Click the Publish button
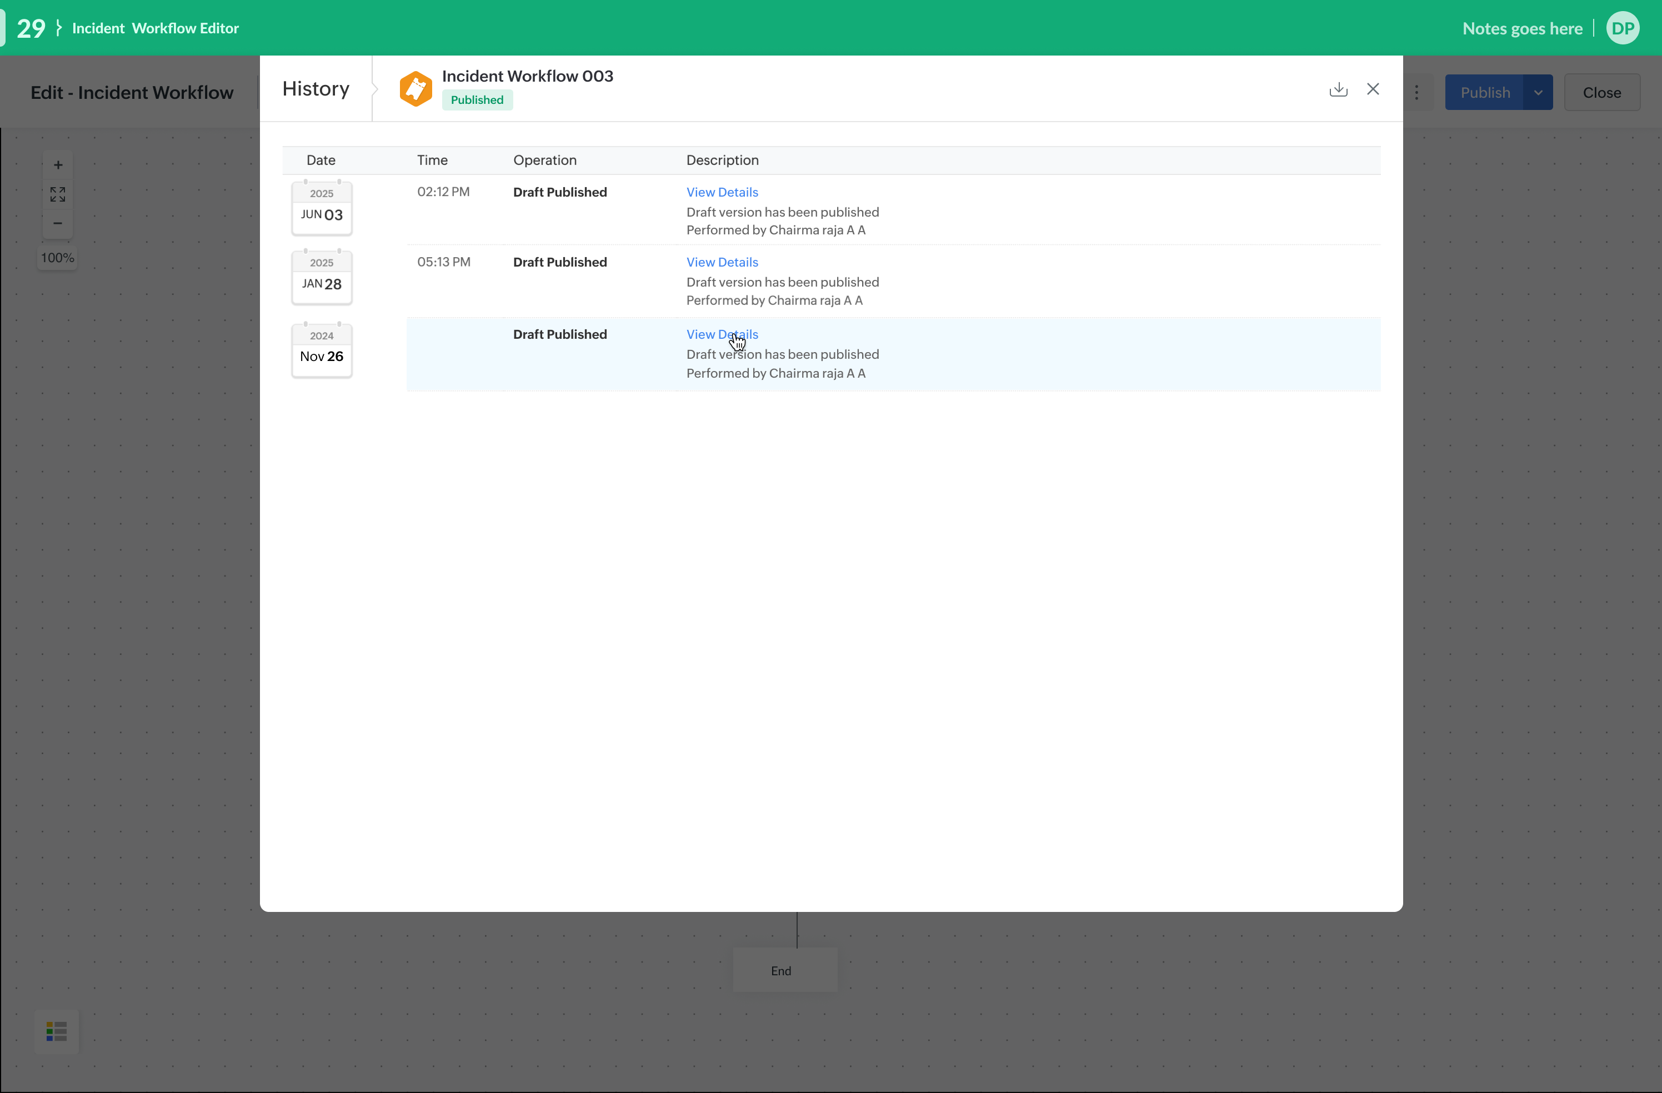The width and height of the screenshot is (1662, 1093). tap(1485, 93)
